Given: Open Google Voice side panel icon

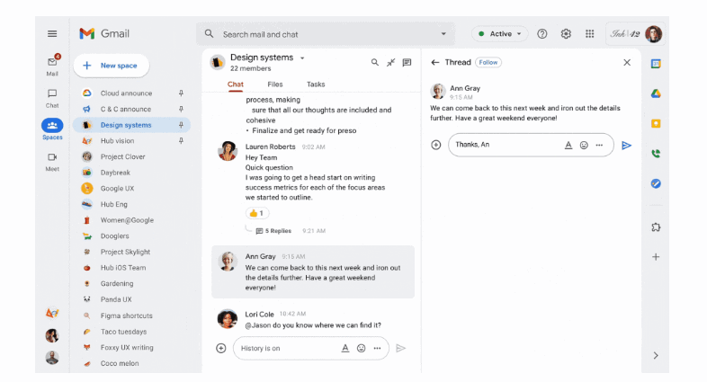Looking at the screenshot, I should pyautogui.click(x=656, y=154).
